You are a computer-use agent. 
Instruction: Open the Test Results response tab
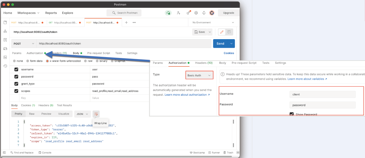pos(64,105)
